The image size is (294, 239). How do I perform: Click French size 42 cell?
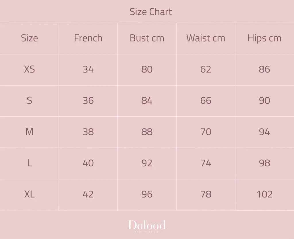pyautogui.click(x=88, y=194)
